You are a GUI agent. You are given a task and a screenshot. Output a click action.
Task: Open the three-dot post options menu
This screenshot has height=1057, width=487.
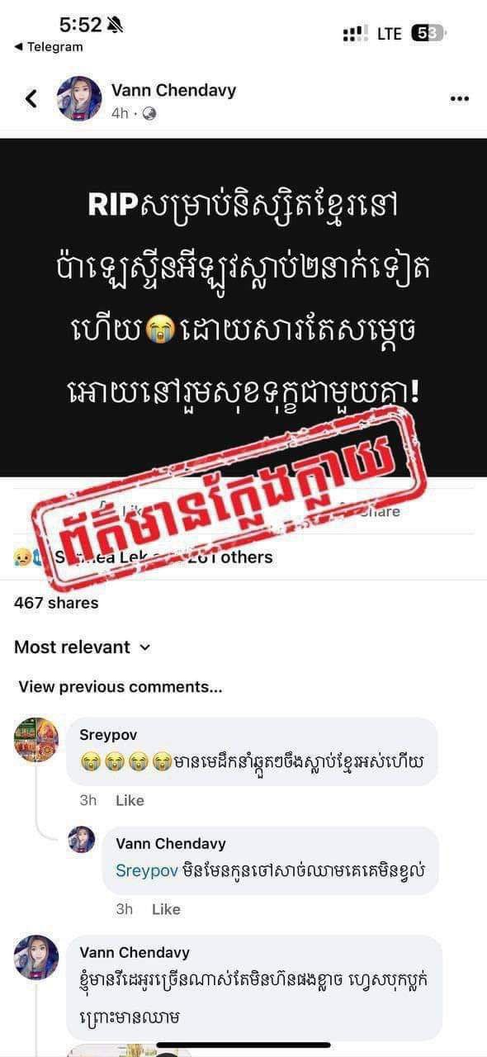pos(459,99)
